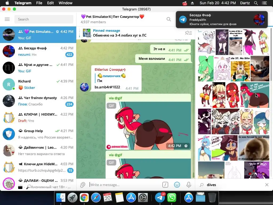273x205 pixels.
Task: Click the Eldarius user avatar in chat
Action: click(x=84, y=87)
